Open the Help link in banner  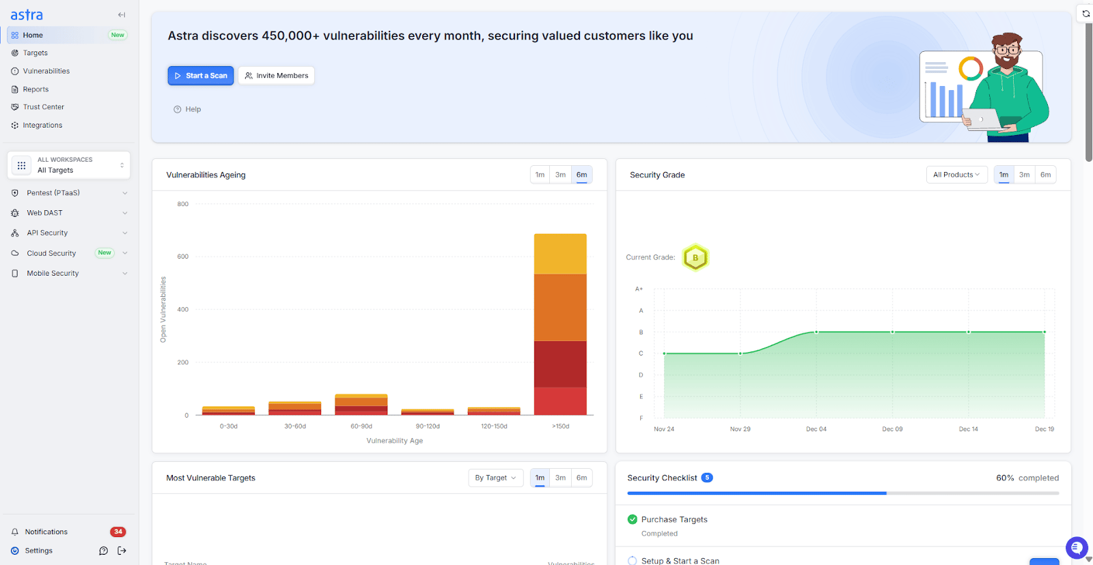[187, 109]
